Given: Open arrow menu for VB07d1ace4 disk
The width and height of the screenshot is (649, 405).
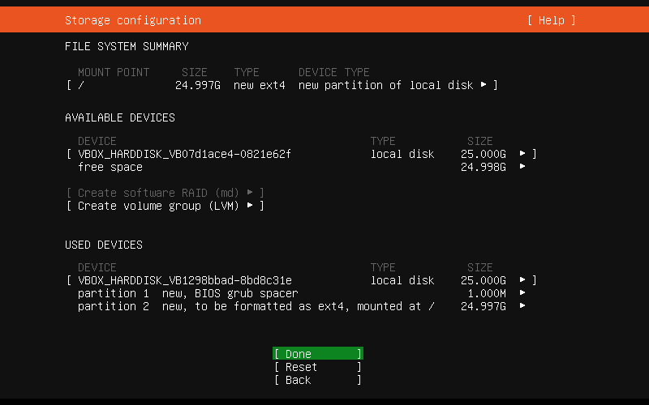Looking at the screenshot, I should (522, 154).
